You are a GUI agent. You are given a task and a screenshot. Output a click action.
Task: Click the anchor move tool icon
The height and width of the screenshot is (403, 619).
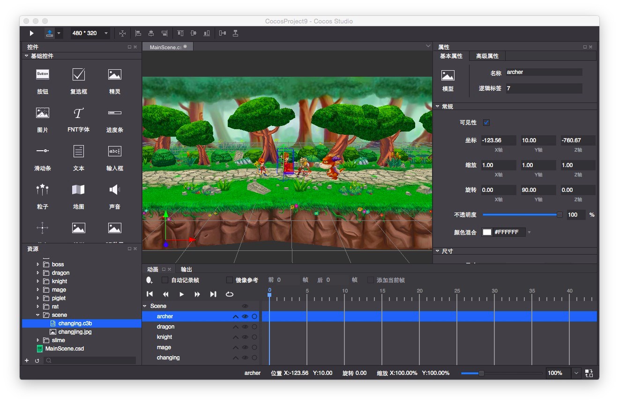coord(122,33)
